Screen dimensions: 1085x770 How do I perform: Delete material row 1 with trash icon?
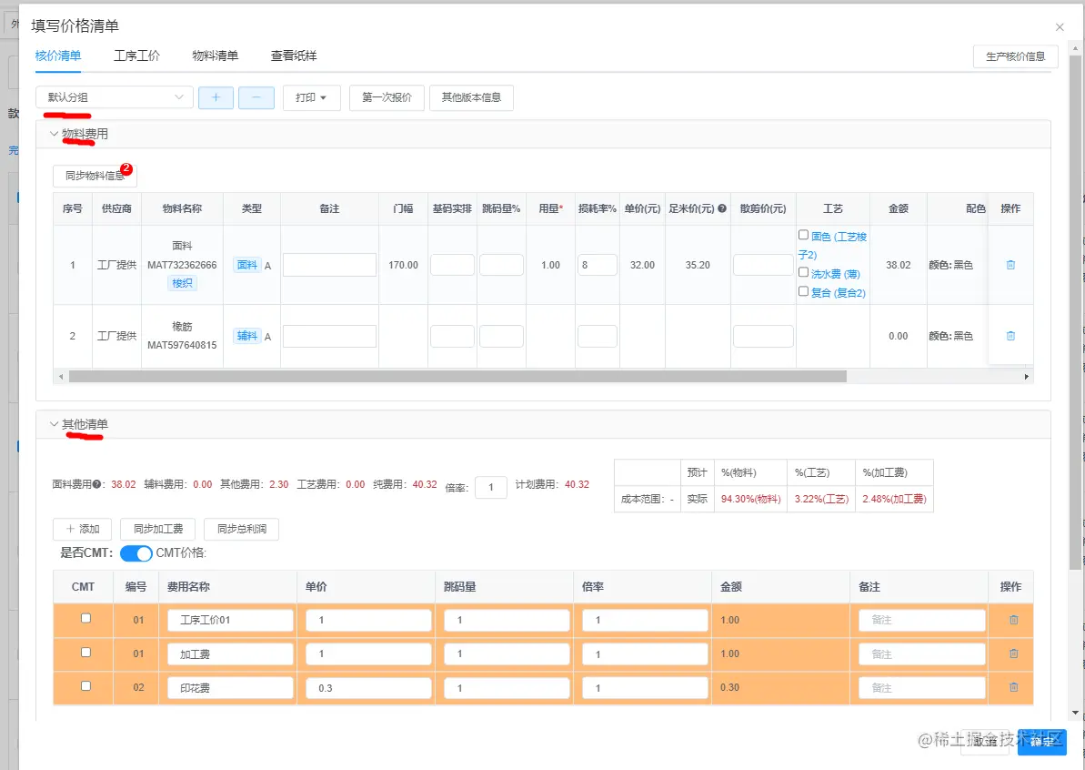click(1010, 265)
